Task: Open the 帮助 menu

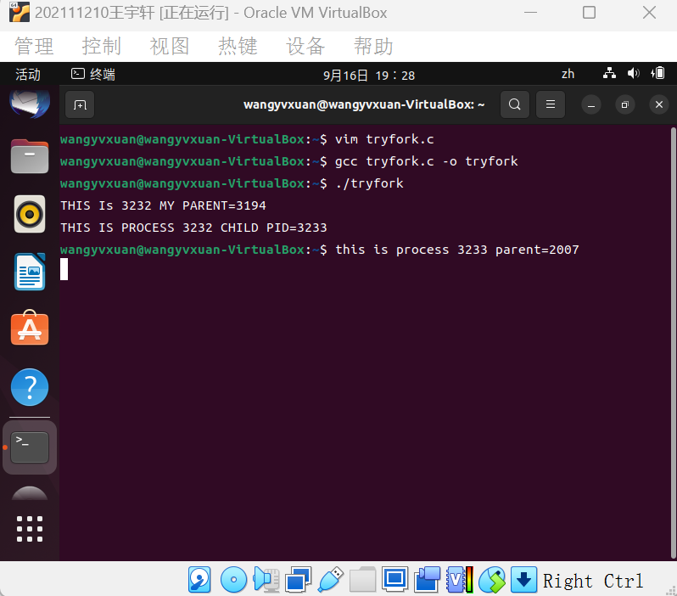Action: coord(373,46)
